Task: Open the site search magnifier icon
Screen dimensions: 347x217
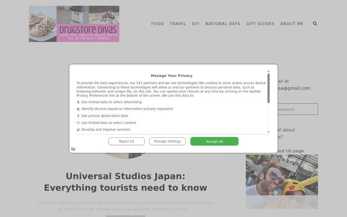Action: point(315,24)
